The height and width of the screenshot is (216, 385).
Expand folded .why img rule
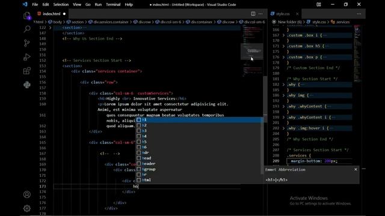pos(283,95)
